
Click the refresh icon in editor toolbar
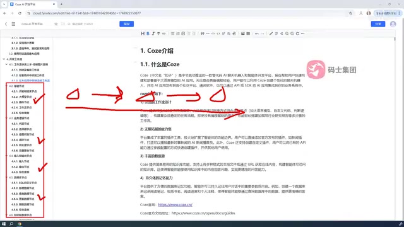click(297, 33)
